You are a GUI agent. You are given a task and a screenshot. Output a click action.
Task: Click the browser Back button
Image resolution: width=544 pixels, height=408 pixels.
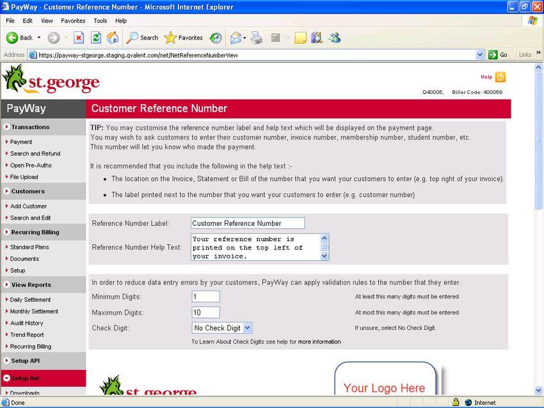19,38
